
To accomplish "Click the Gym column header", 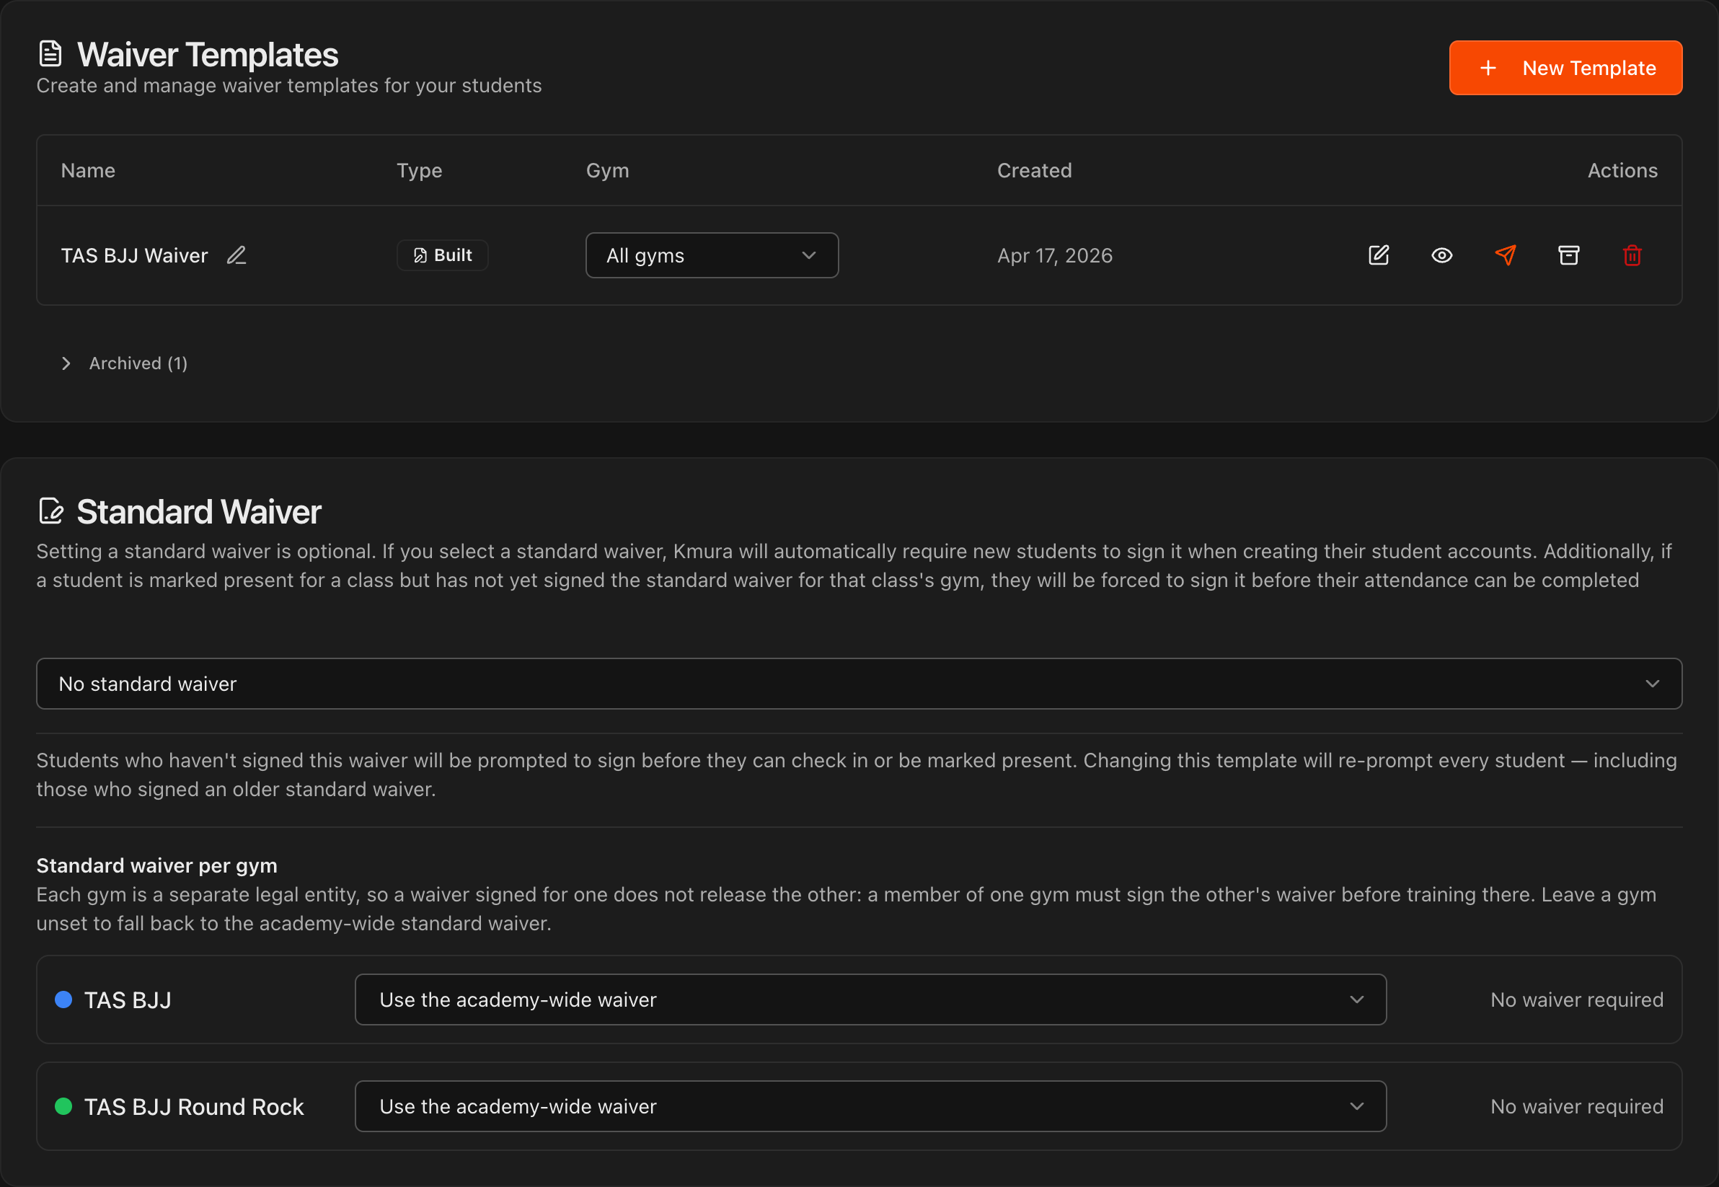I will (x=607, y=170).
